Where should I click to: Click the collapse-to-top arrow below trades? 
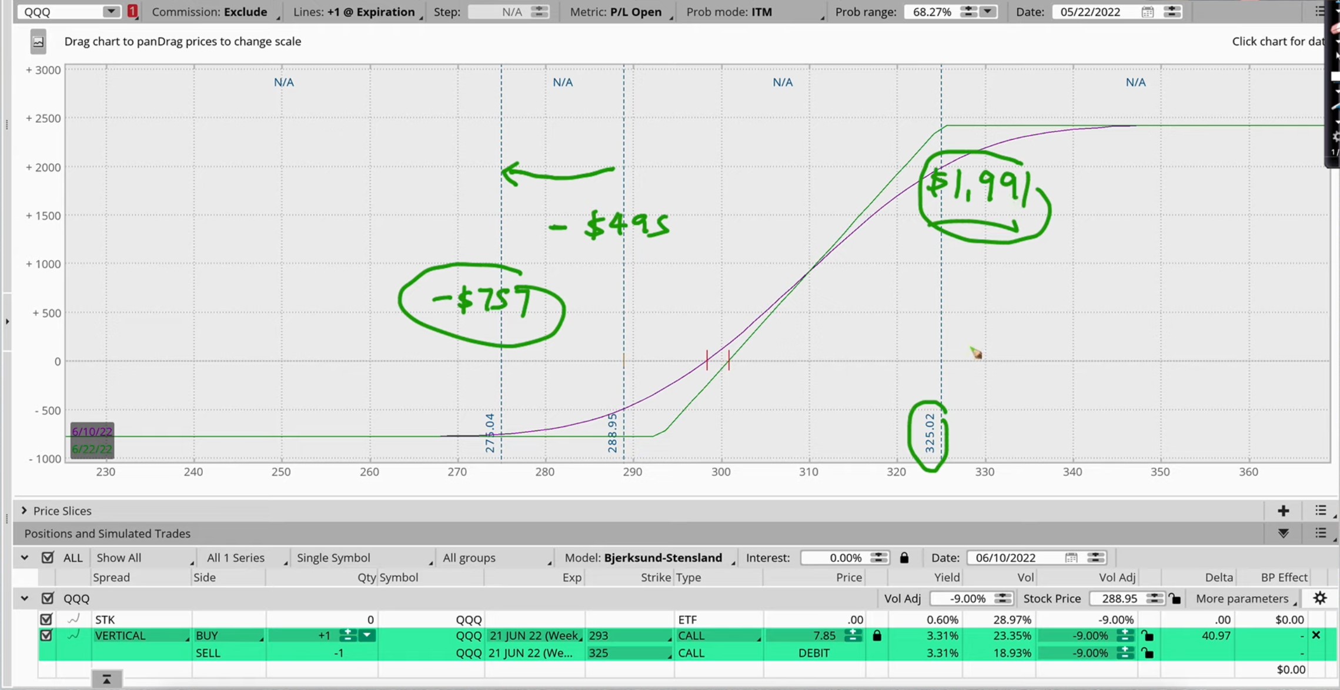(106, 679)
